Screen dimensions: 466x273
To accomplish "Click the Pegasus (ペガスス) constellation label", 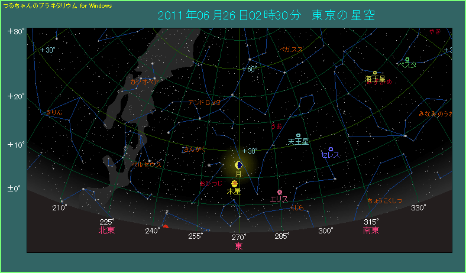I will [292, 50].
